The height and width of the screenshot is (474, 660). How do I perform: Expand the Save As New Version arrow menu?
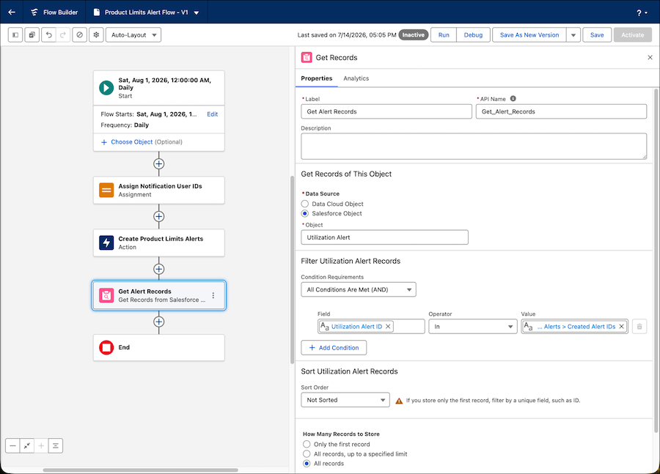coord(573,35)
